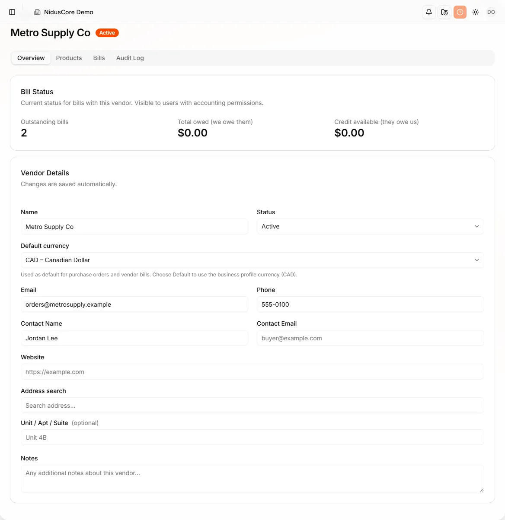Click the Total owed $0.00 amount
505x520 pixels.
click(x=193, y=133)
